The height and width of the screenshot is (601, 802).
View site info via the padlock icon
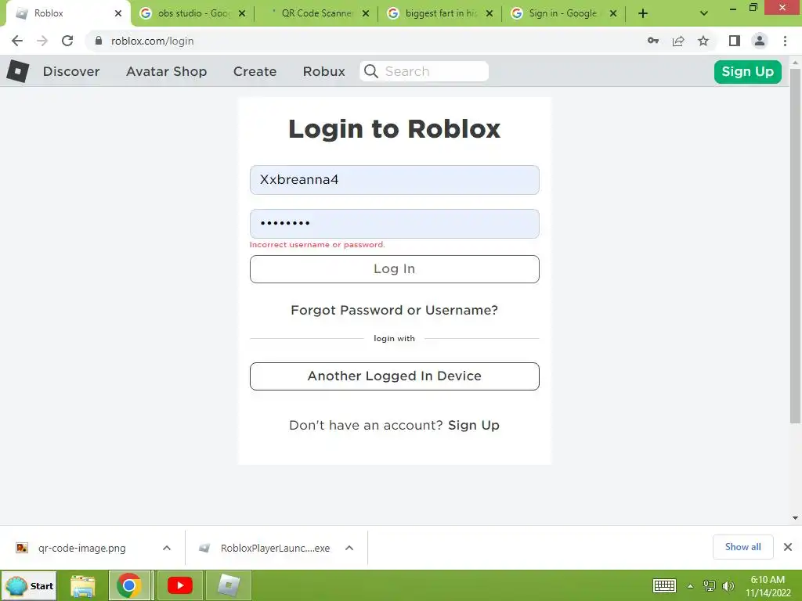(x=99, y=41)
